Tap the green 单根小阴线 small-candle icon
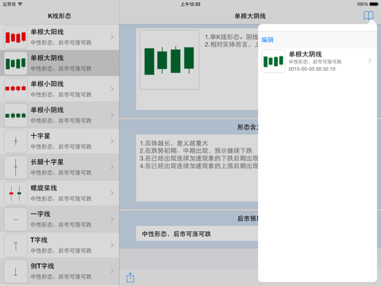The height and width of the screenshot is (286, 381). (16, 115)
